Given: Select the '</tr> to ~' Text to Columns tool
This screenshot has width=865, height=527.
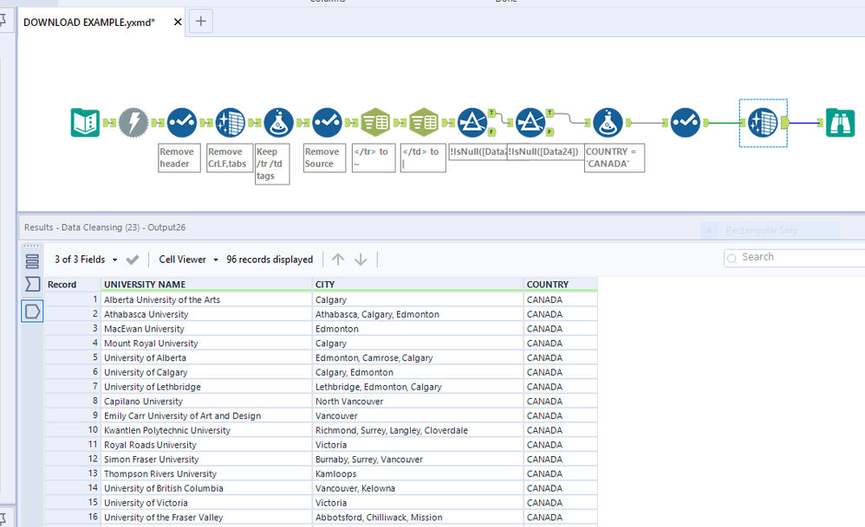Looking at the screenshot, I should (x=374, y=123).
